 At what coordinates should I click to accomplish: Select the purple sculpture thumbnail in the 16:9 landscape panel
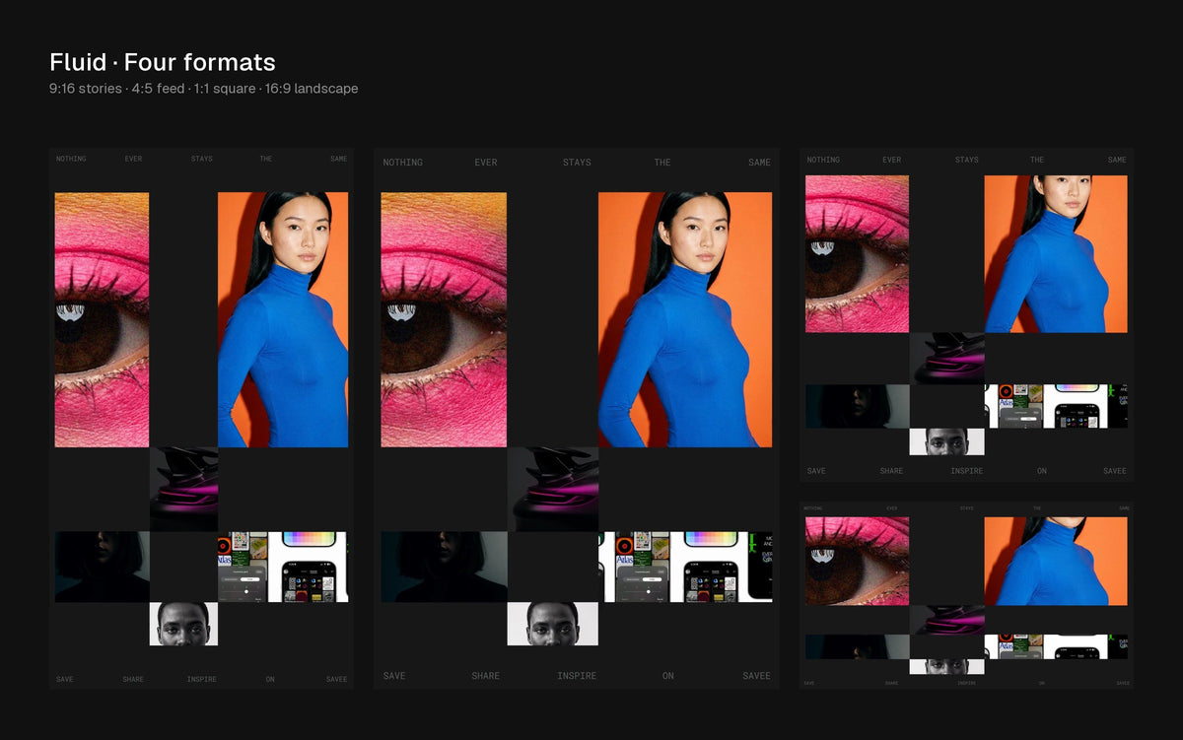tap(947, 620)
